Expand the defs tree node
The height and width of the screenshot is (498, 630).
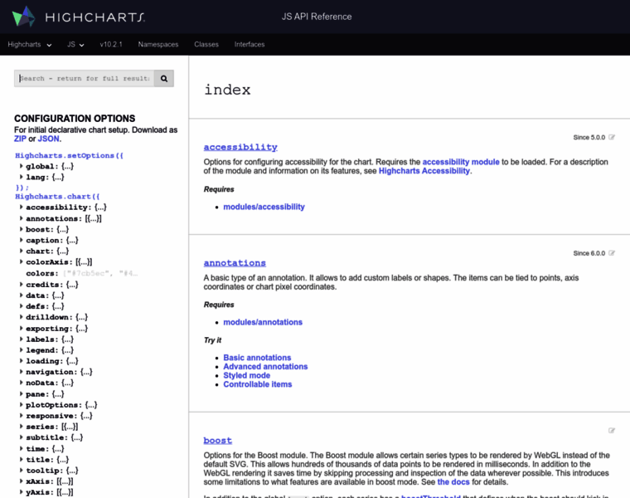click(x=22, y=305)
